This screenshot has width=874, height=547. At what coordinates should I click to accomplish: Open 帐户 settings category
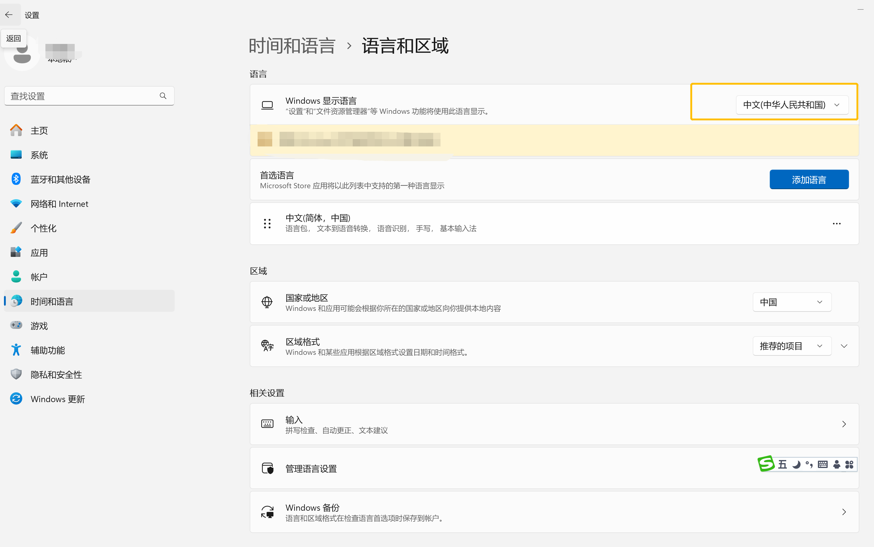click(x=89, y=277)
